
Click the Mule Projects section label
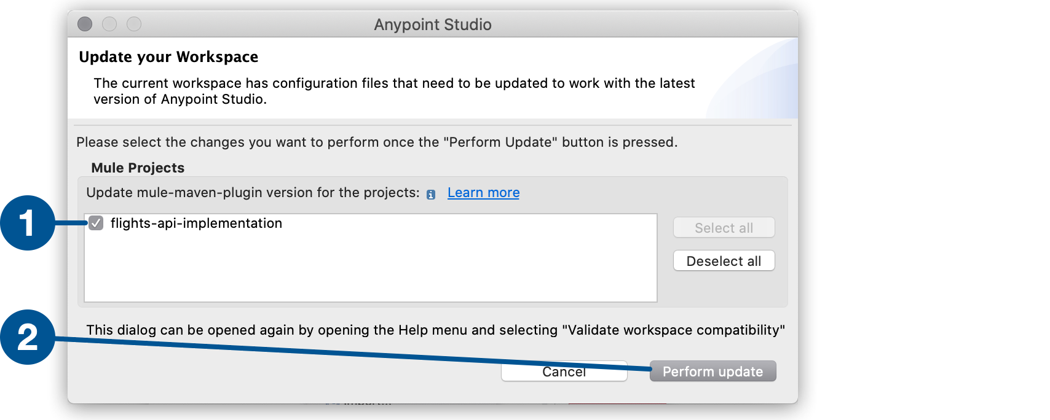click(x=138, y=167)
